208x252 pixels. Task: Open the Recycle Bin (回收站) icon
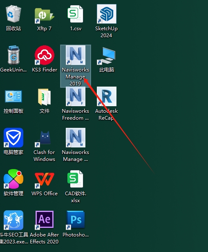13,14
